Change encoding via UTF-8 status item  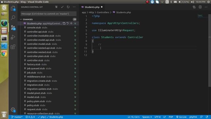[x=158, y=117]
